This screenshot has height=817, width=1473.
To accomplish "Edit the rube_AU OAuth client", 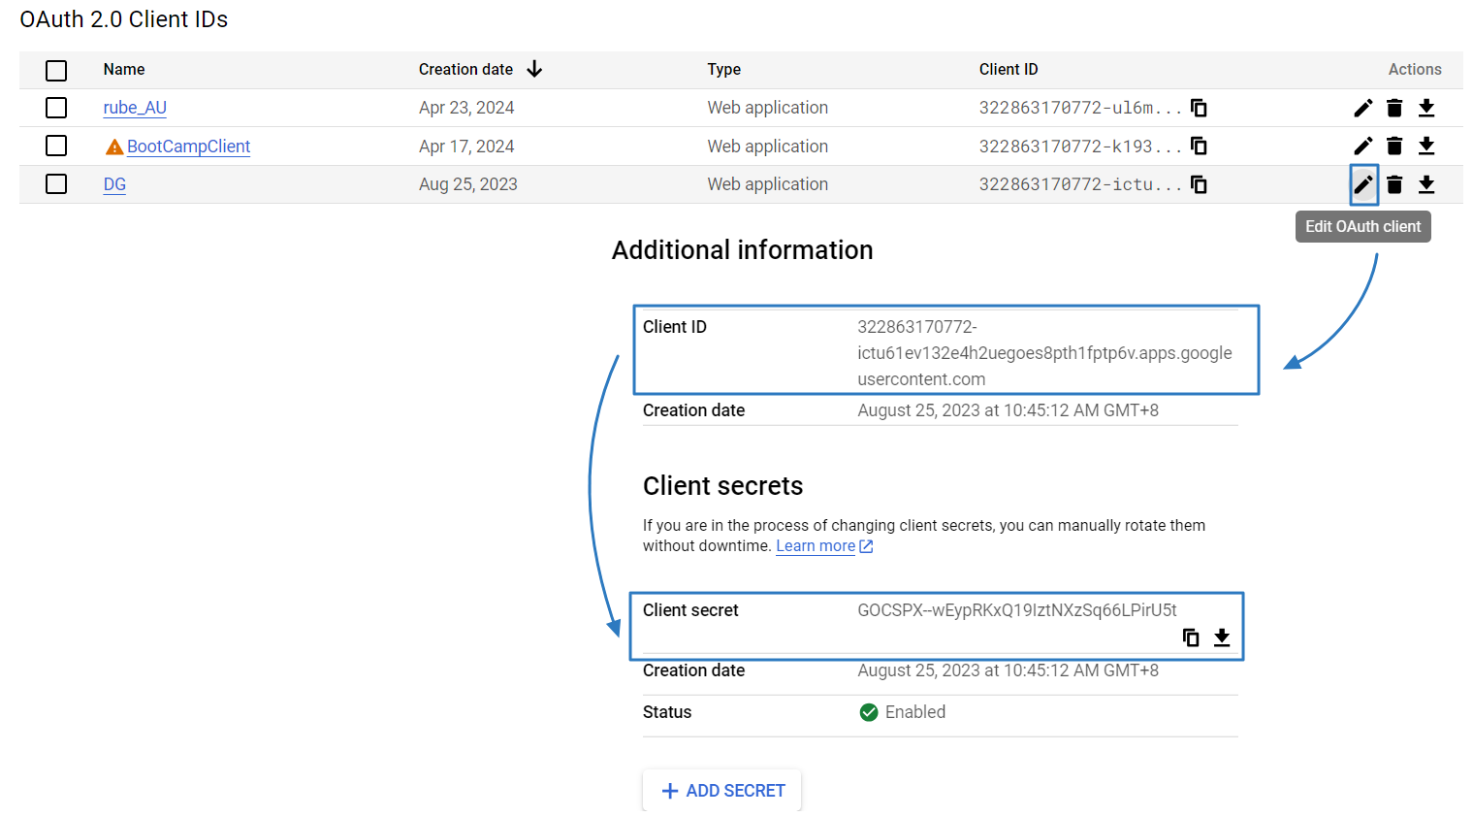I will coord(1362,108).
